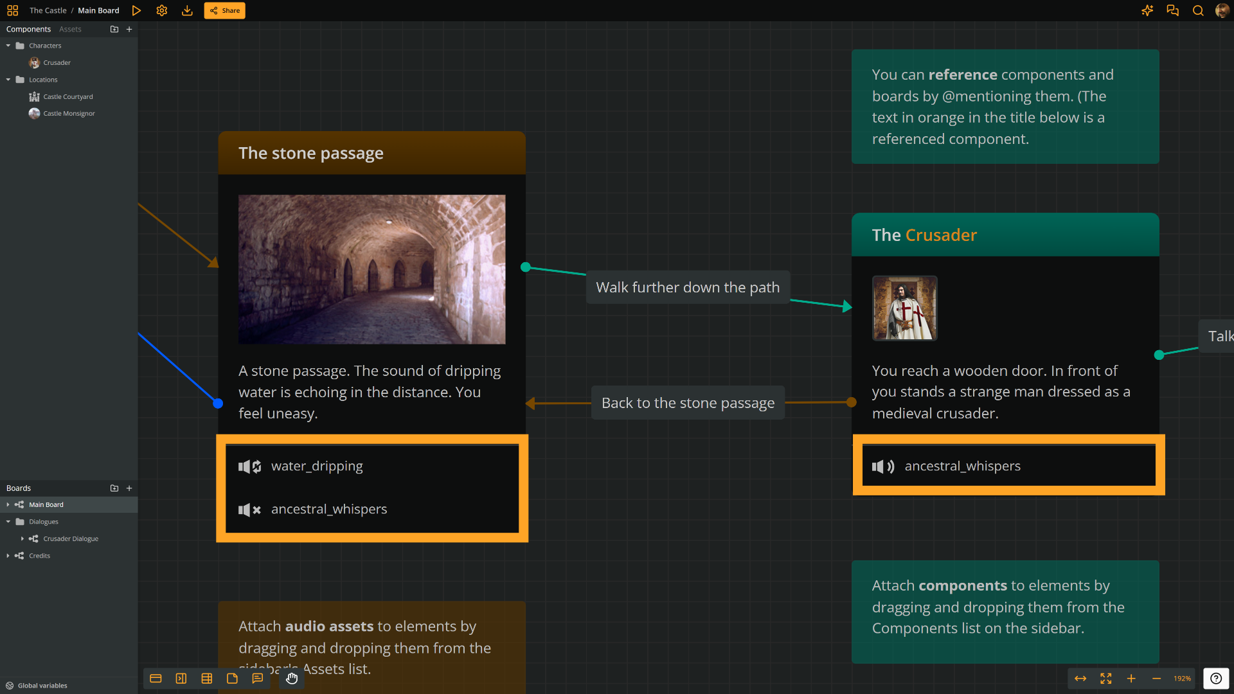
Task: Click the Play project icon
Action: pyautogui.click(x=136, y=10)
